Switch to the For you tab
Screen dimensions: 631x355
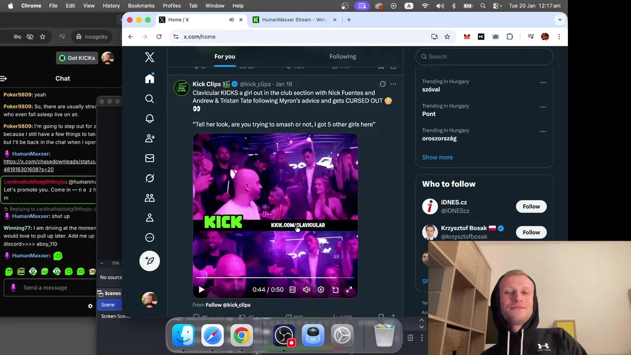click(225, 56)
